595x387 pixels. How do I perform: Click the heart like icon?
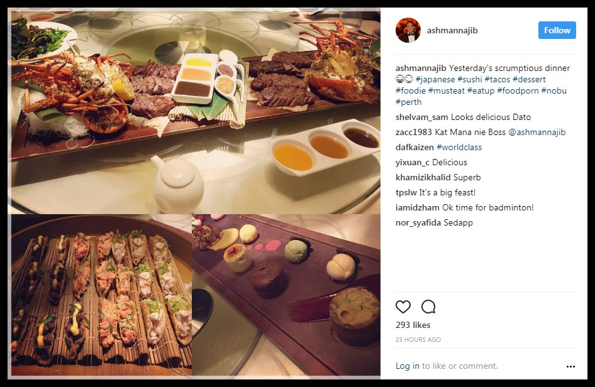coord(403,307)
